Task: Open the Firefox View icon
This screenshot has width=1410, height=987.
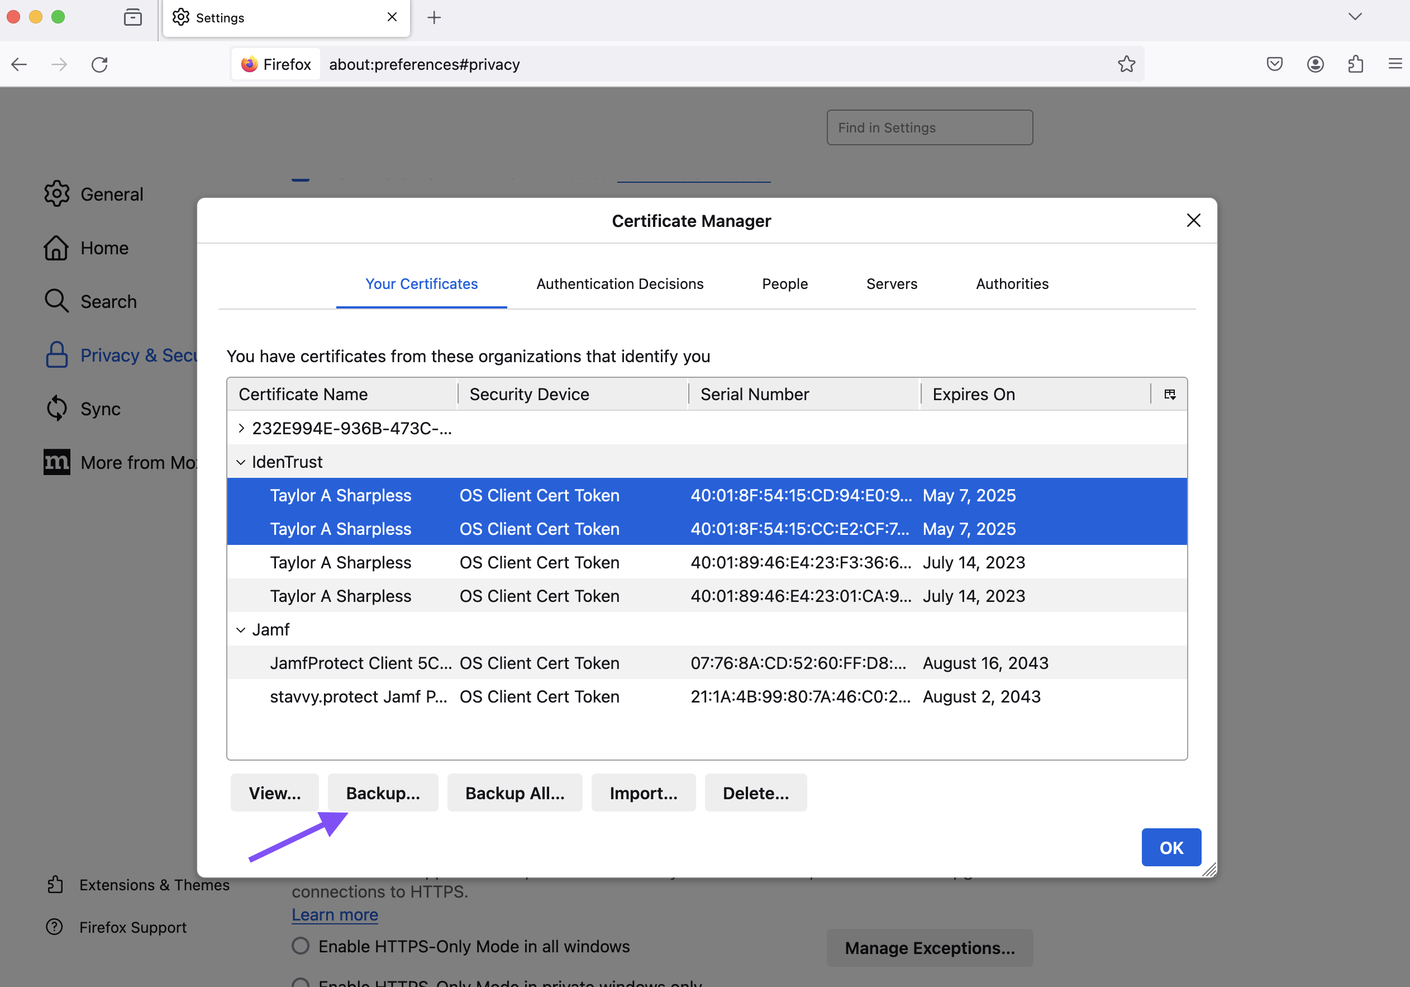Action: 132,17
